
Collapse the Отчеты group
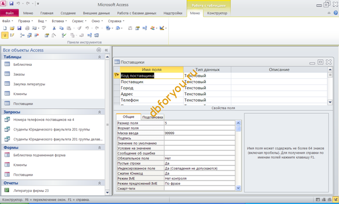(99, 183)
